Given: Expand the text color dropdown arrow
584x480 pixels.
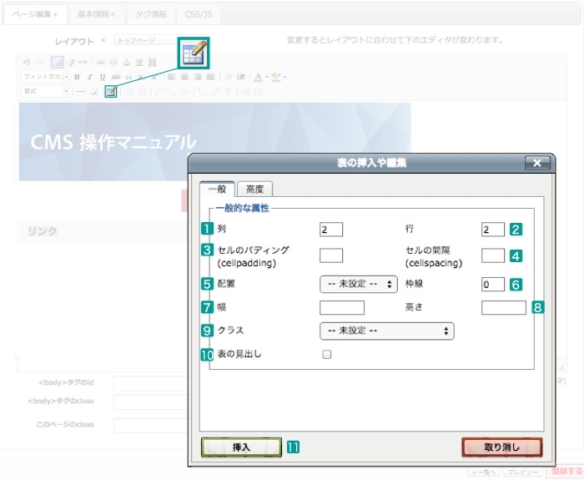Looking at the screenshot, I should pyautogui.click(x=267, y=77).
